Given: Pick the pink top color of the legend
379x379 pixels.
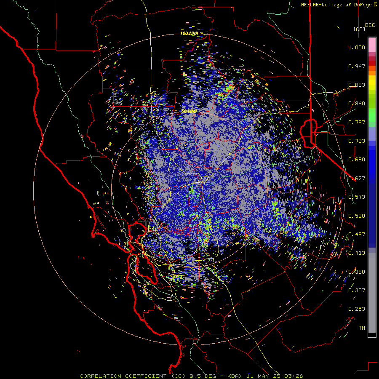Looking at the screenshot, I should click(372, 45).
